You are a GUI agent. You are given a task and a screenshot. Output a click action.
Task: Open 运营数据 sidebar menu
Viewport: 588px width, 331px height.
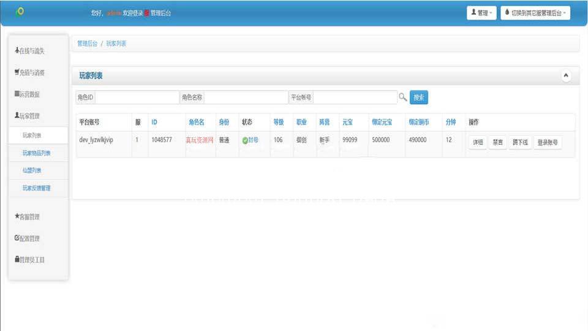click(x=27, y=94)
